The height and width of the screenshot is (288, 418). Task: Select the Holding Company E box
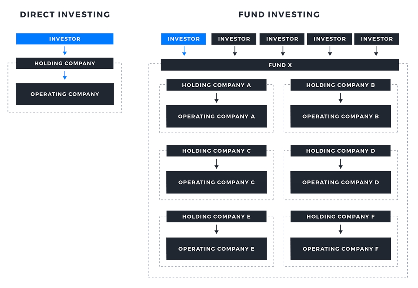[216, 217]
